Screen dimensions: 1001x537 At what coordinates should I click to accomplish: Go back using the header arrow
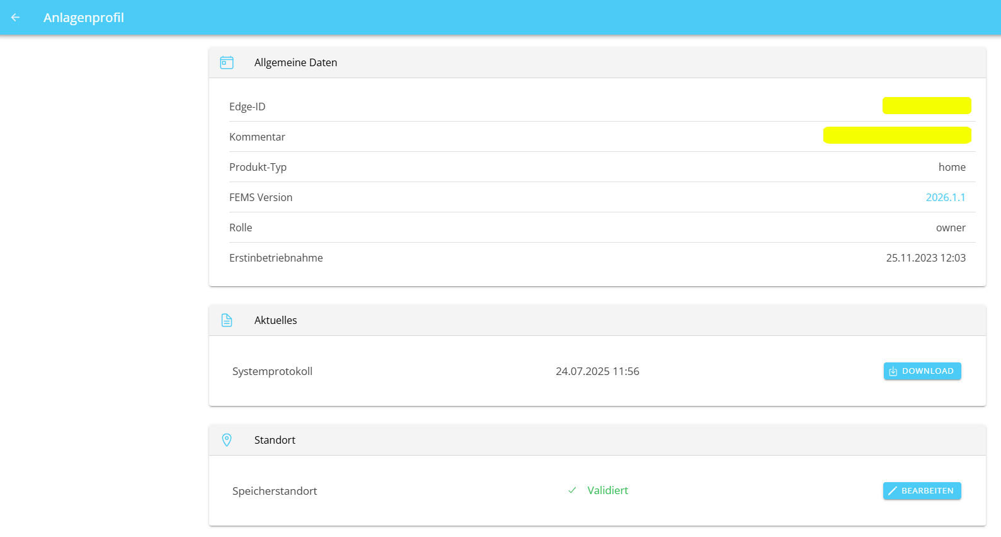tap(16, 18)
